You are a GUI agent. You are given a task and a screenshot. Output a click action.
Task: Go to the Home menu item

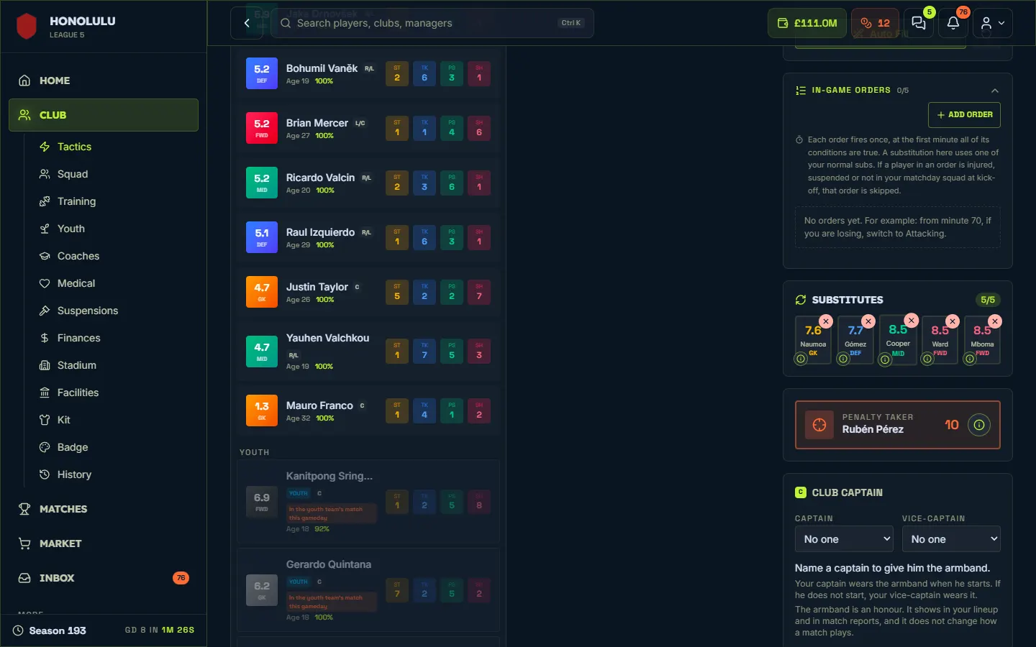point(104,81)
